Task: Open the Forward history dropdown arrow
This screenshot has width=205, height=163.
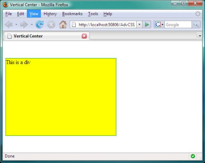Action: pos(32,24)
